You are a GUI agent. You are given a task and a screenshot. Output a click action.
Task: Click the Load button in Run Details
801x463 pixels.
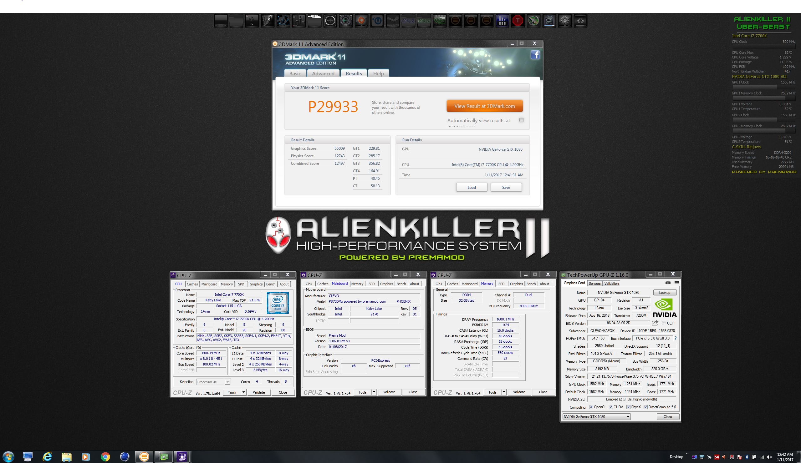(472, 187)
